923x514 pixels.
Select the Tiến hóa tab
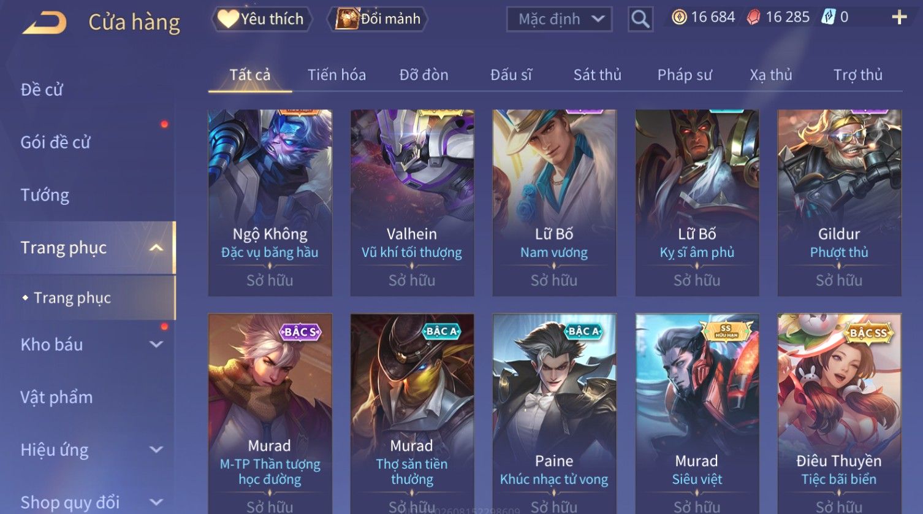click(336, 75)
